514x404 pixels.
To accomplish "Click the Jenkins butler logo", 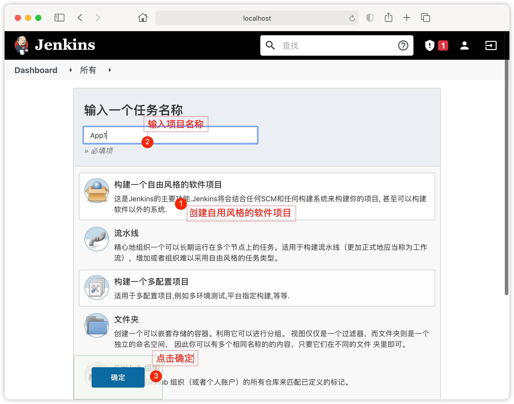I will click(21, 45).
